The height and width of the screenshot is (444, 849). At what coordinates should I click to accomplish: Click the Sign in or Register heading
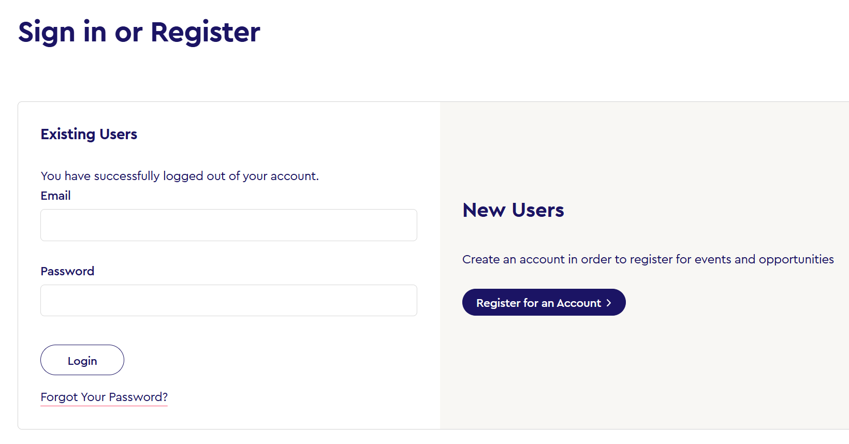coord(139,32)
